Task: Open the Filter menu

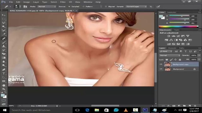Action: point(63,2)
